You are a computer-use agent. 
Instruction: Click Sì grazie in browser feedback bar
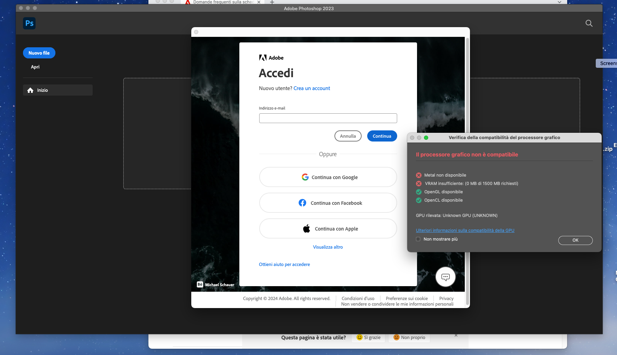369,338
